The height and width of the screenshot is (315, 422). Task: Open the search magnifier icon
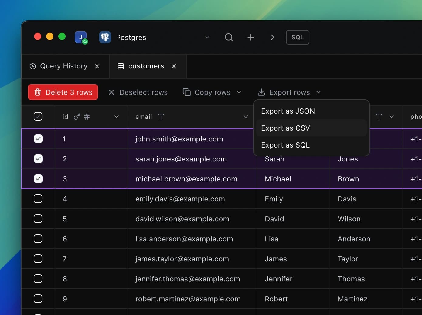point(229,37)
